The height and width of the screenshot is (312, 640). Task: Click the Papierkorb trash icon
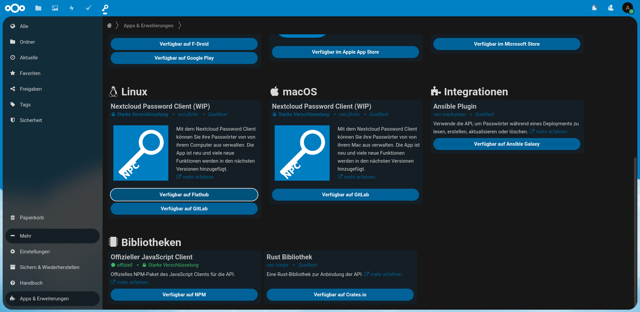point(13,217)
